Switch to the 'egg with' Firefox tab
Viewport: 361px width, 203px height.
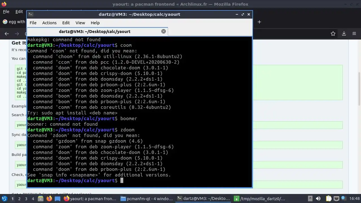pos(14,22)
